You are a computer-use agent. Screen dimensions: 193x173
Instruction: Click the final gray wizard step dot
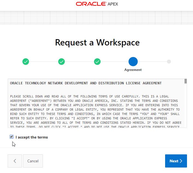click(x=169, y=62)
